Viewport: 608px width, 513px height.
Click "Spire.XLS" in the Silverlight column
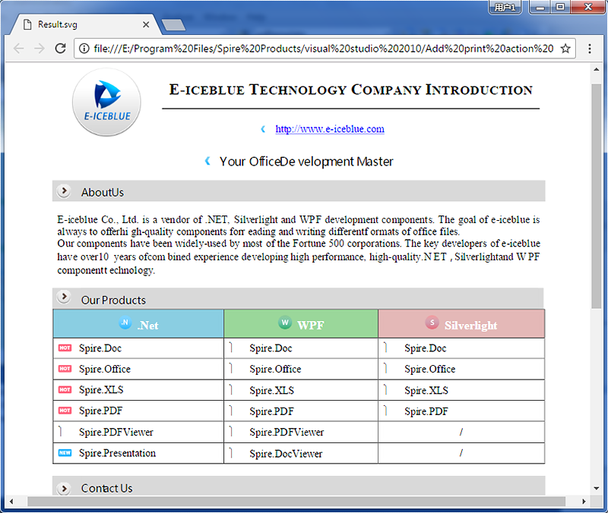point(426,390)
